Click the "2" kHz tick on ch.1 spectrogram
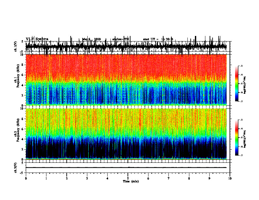The image size is (259, 200). pos(23,95)
